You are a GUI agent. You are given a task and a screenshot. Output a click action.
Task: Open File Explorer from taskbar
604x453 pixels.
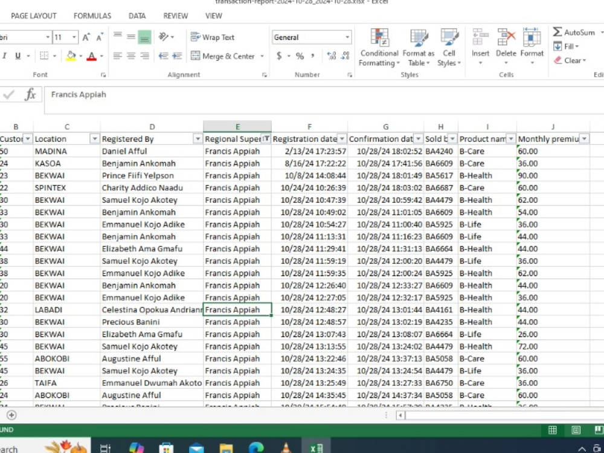pyautogui.click(x=226, y=448)
